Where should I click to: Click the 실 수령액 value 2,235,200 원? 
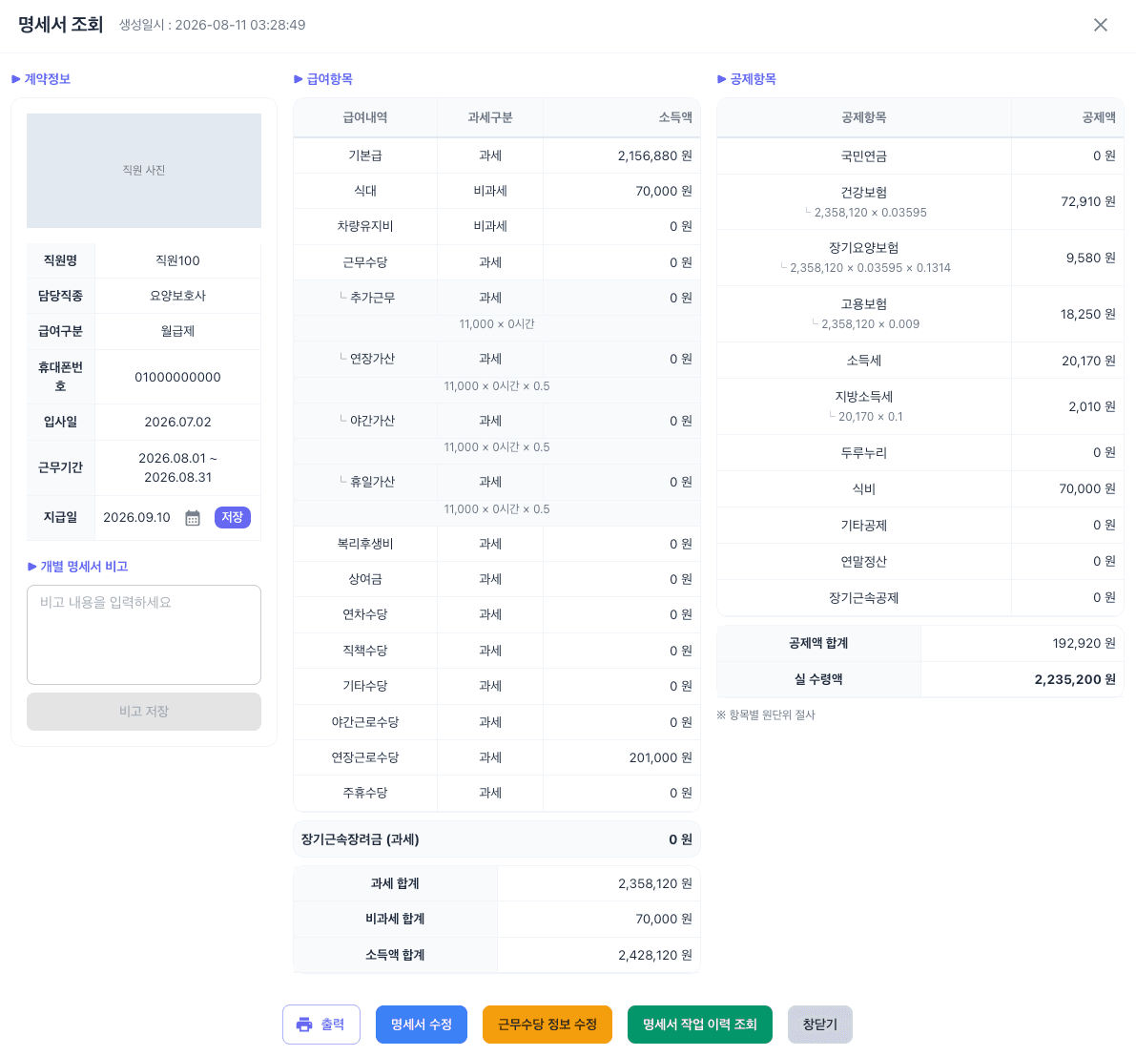click(x=1075, y=679)
